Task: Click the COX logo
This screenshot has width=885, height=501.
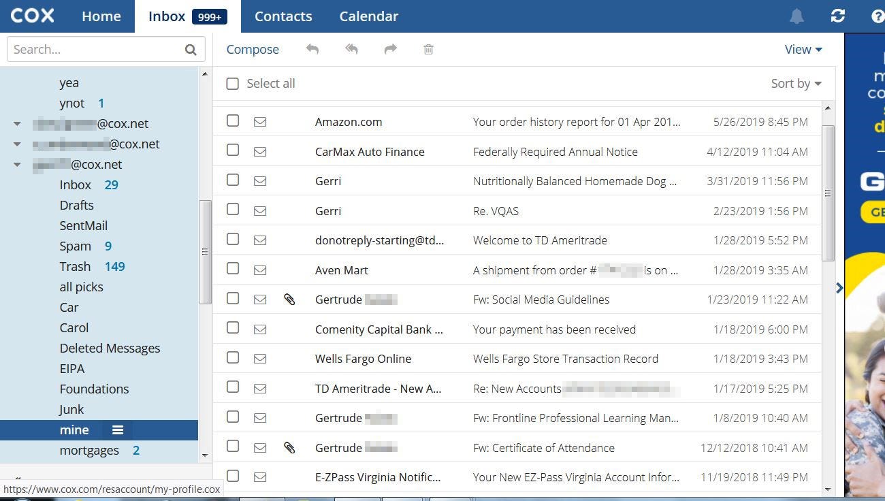Action: (32, 16)
